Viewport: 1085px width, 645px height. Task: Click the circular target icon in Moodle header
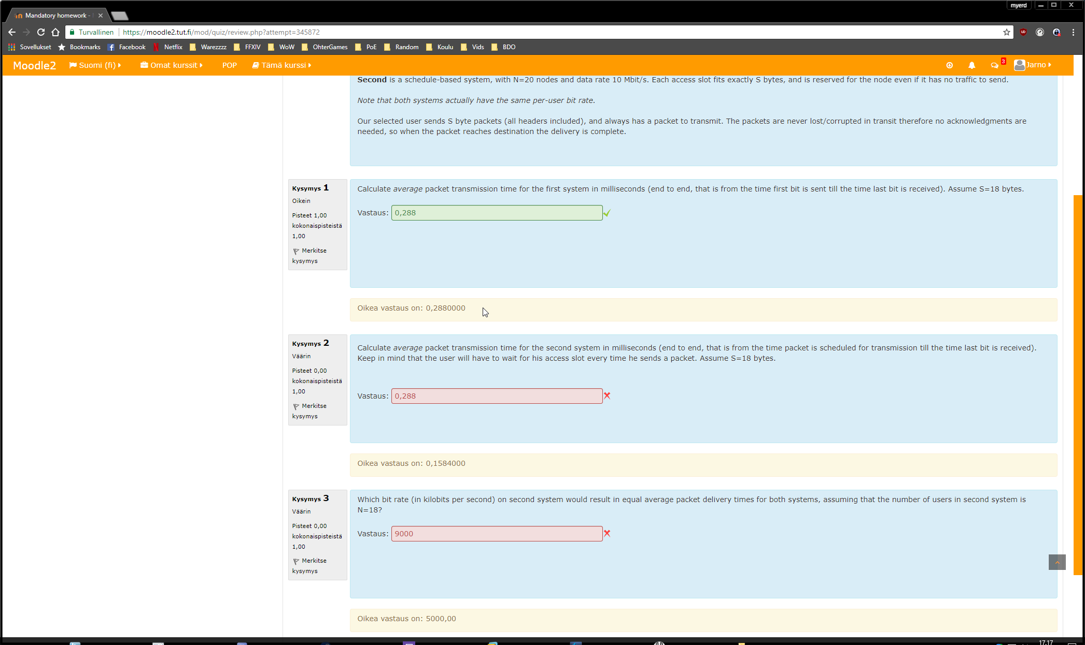(950, 65)
